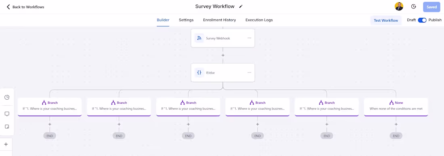Zoom in with sidebar plus icon
Viewport: 444px width, 156px height.
tap(6, 144)
